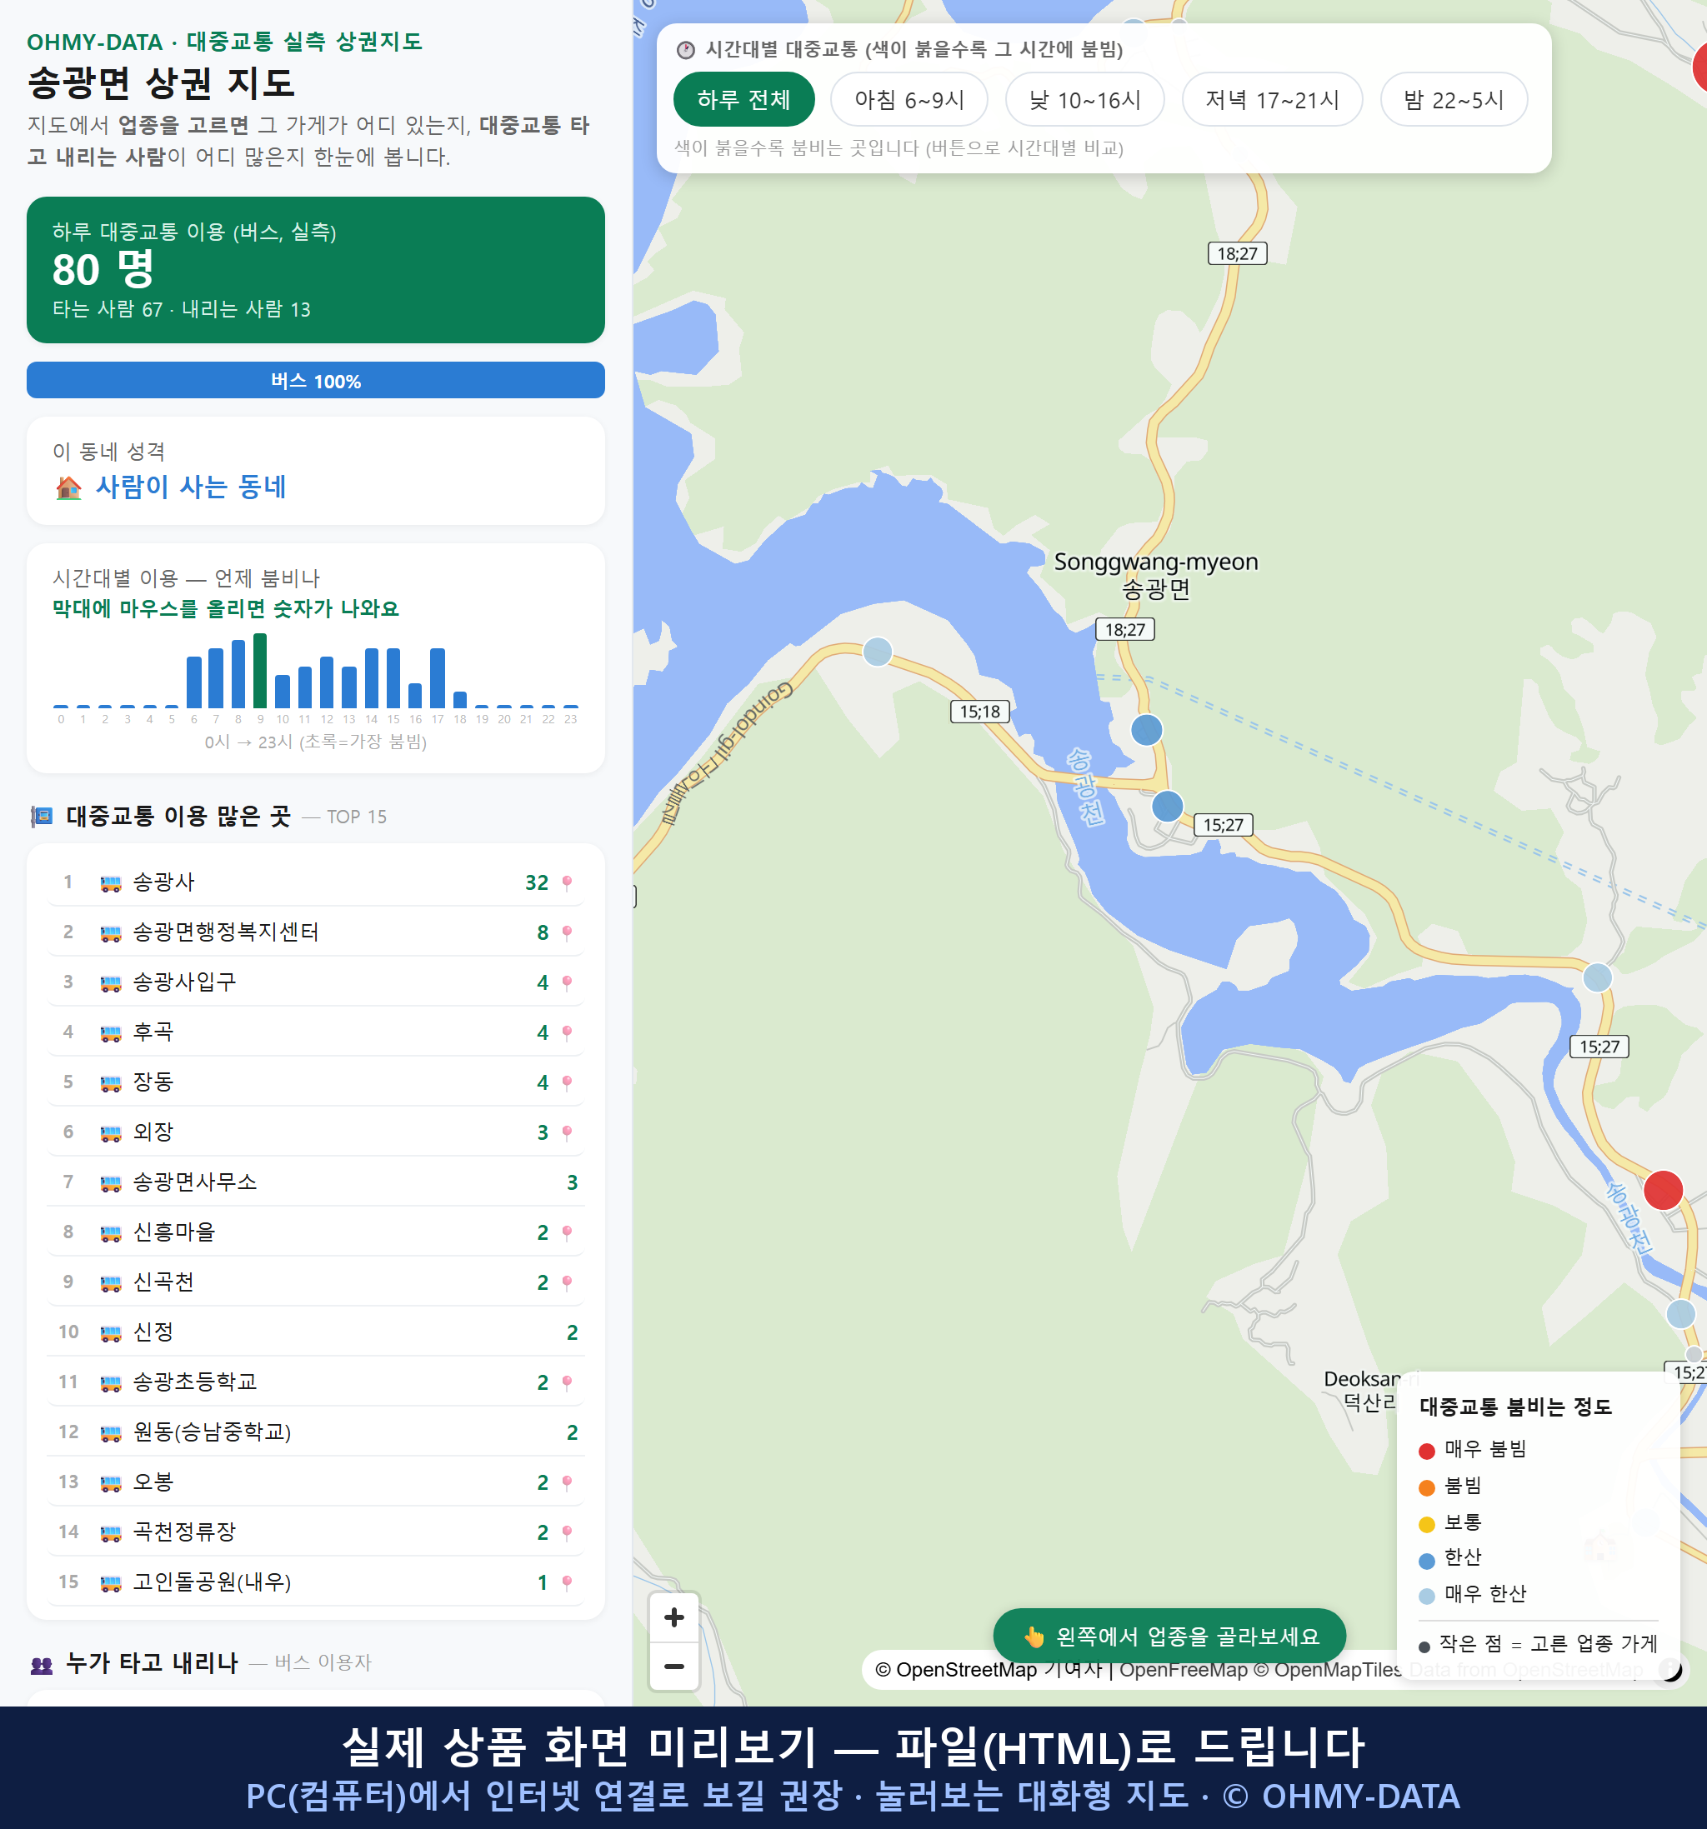1707x1829 pixels.
Task: Click the pink pin icon for 송광사
Action: (567, 883)
